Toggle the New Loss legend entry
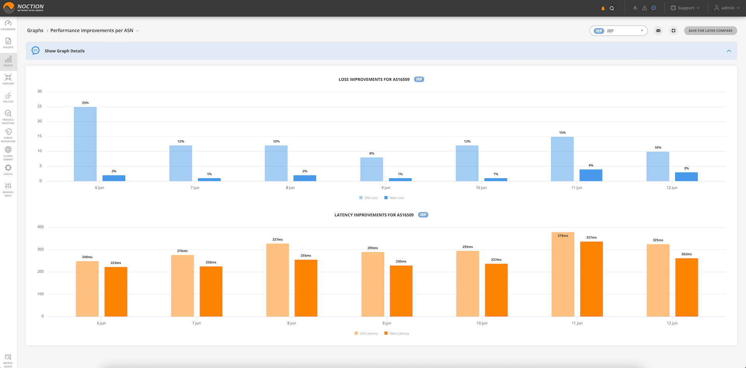Image resolution: width=746 pixels, height=368 pixels. [x=394, y=198]
